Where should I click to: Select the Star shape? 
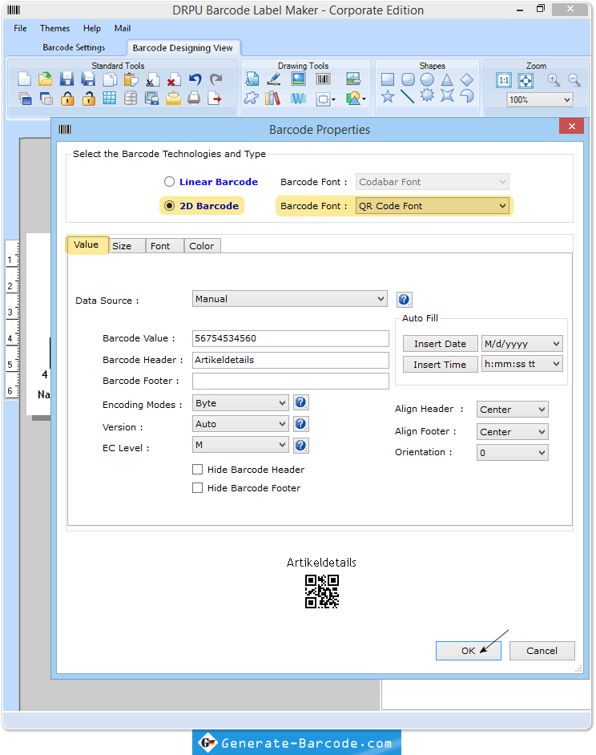388,97
